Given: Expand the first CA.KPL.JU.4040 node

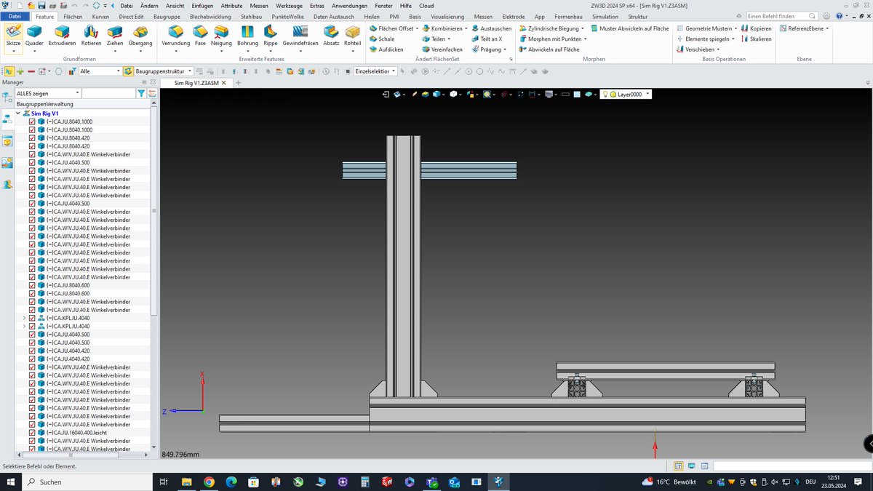Looking at the screenshot, I should point(24,318).
